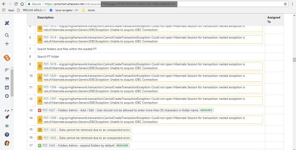Open the PROLiNK ADSL2+ bookmark
The width and height of the screenshot is (296, 150).
(x=31, y=10)
